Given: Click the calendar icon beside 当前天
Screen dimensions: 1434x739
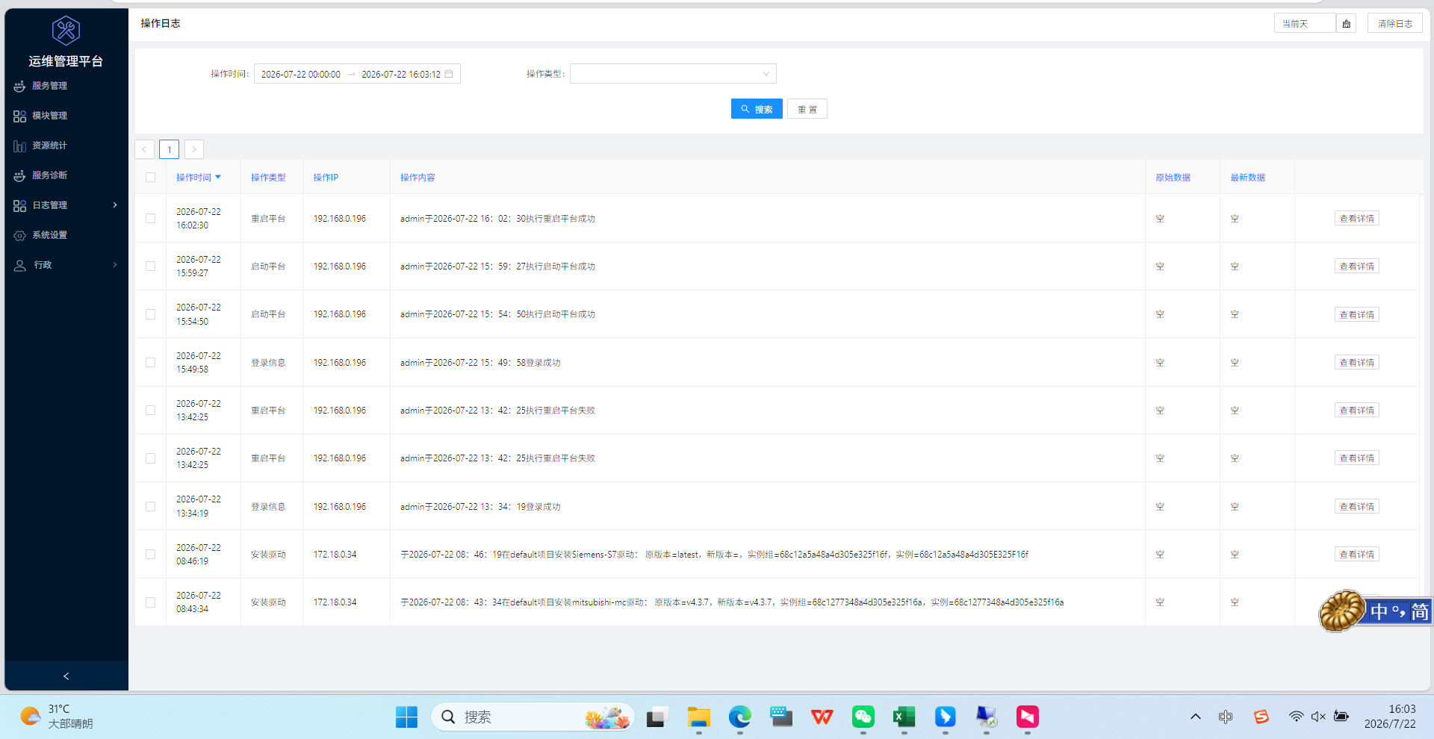Looking at the screenshot, I should pos(1346,24).
